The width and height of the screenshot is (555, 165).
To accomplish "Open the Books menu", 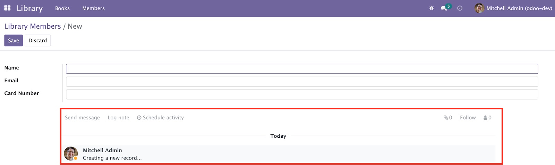I will (62, 8).
